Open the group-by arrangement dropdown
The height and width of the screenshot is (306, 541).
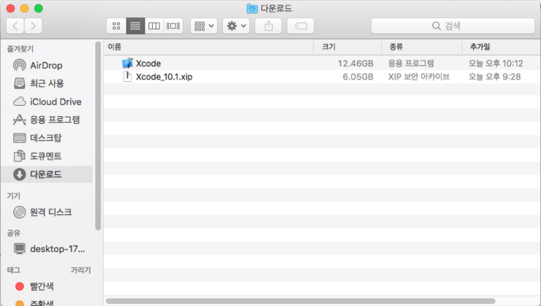[203, 26]
